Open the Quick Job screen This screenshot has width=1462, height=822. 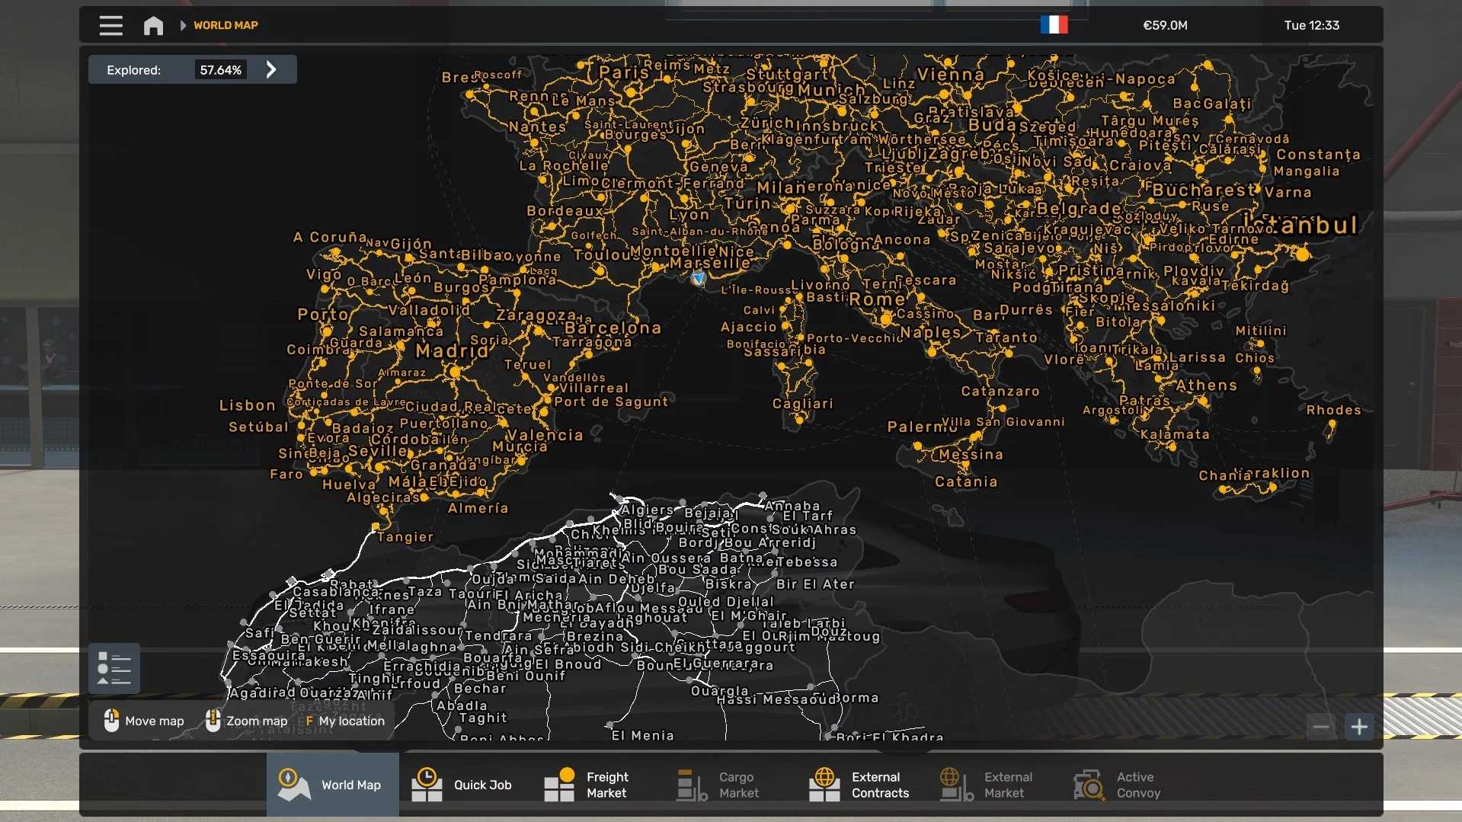[x=462, y=785]
